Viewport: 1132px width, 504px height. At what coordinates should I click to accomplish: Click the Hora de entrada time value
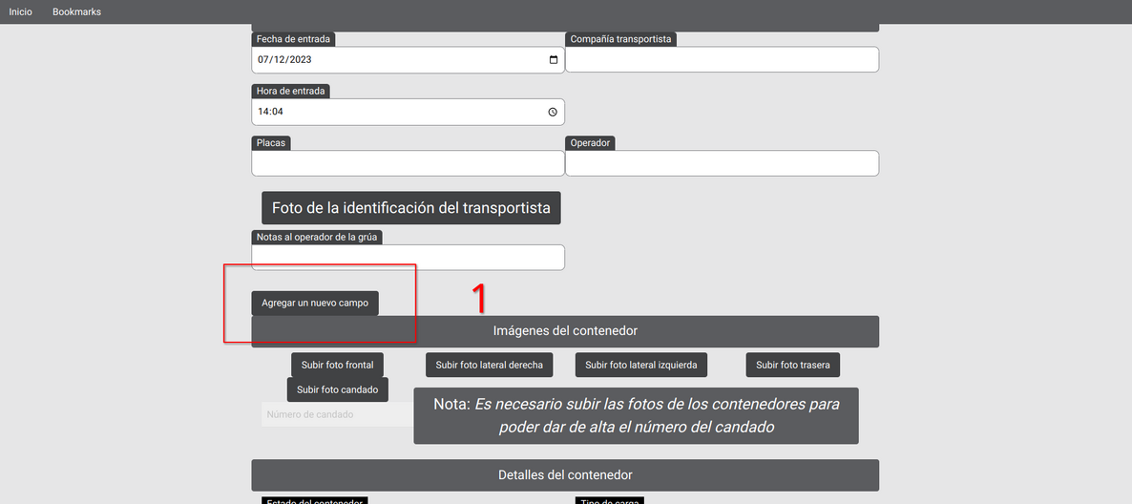point(270,112)
